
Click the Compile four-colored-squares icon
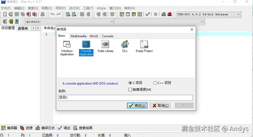click(122, 14)
